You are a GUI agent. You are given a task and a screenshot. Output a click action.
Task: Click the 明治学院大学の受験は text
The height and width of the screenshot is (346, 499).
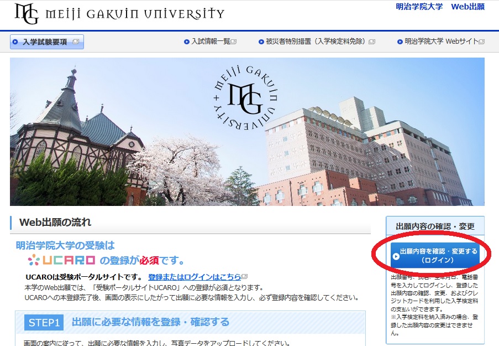[65, 245]
